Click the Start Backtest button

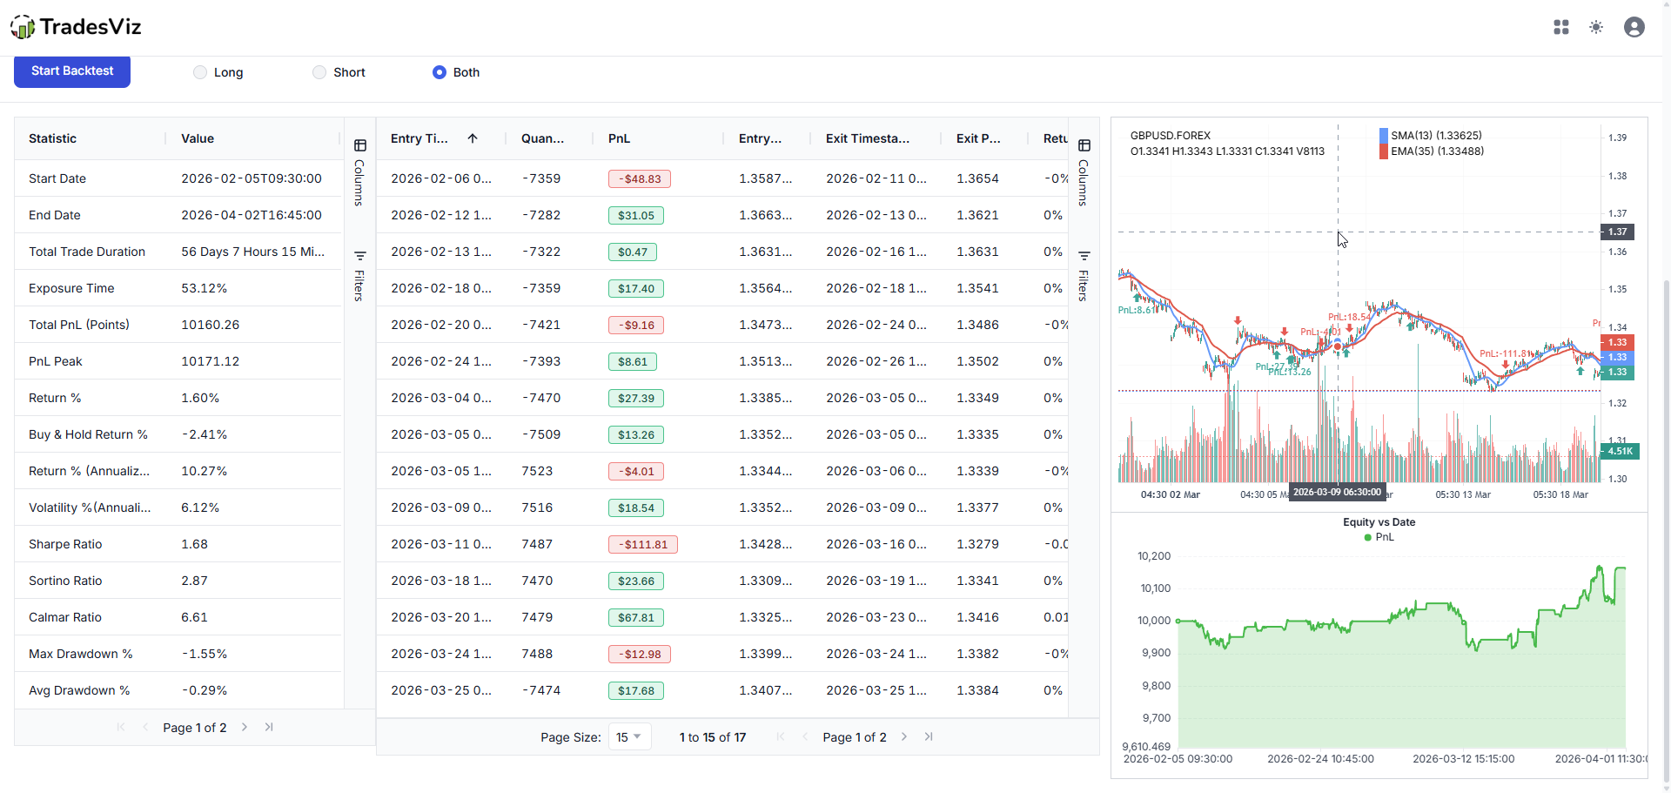pyautogui.click(x=72, y=71)
